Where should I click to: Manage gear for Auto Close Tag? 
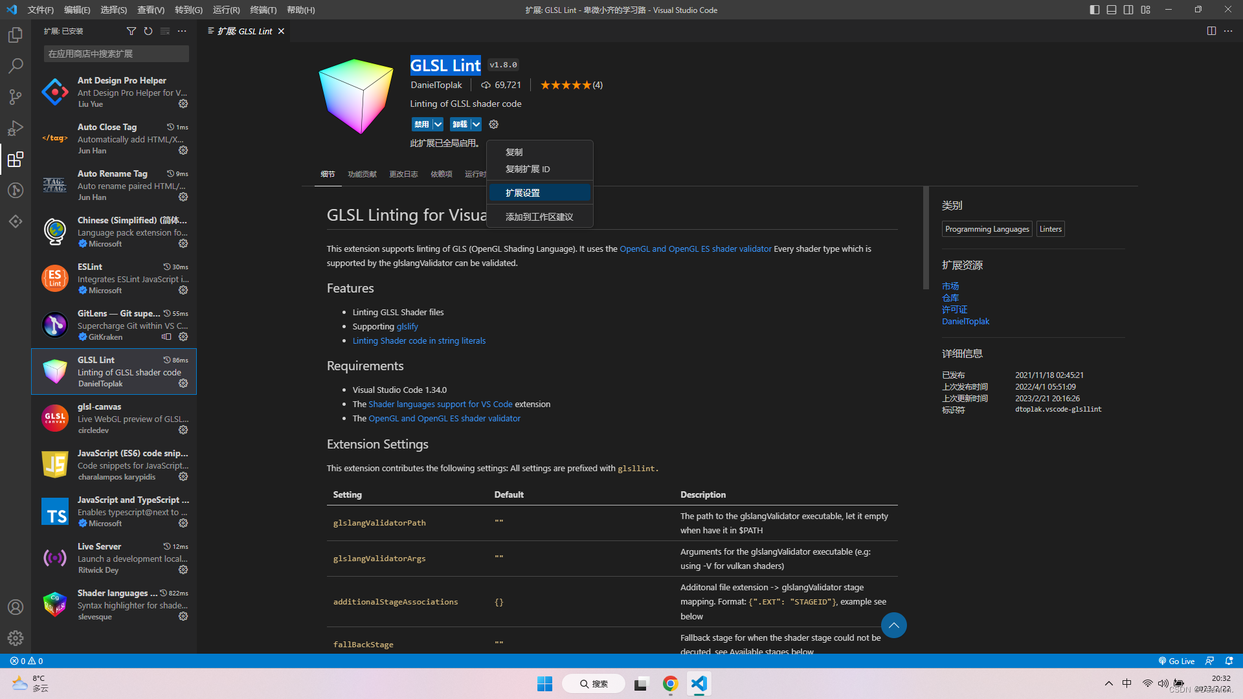tap(183, 150)
